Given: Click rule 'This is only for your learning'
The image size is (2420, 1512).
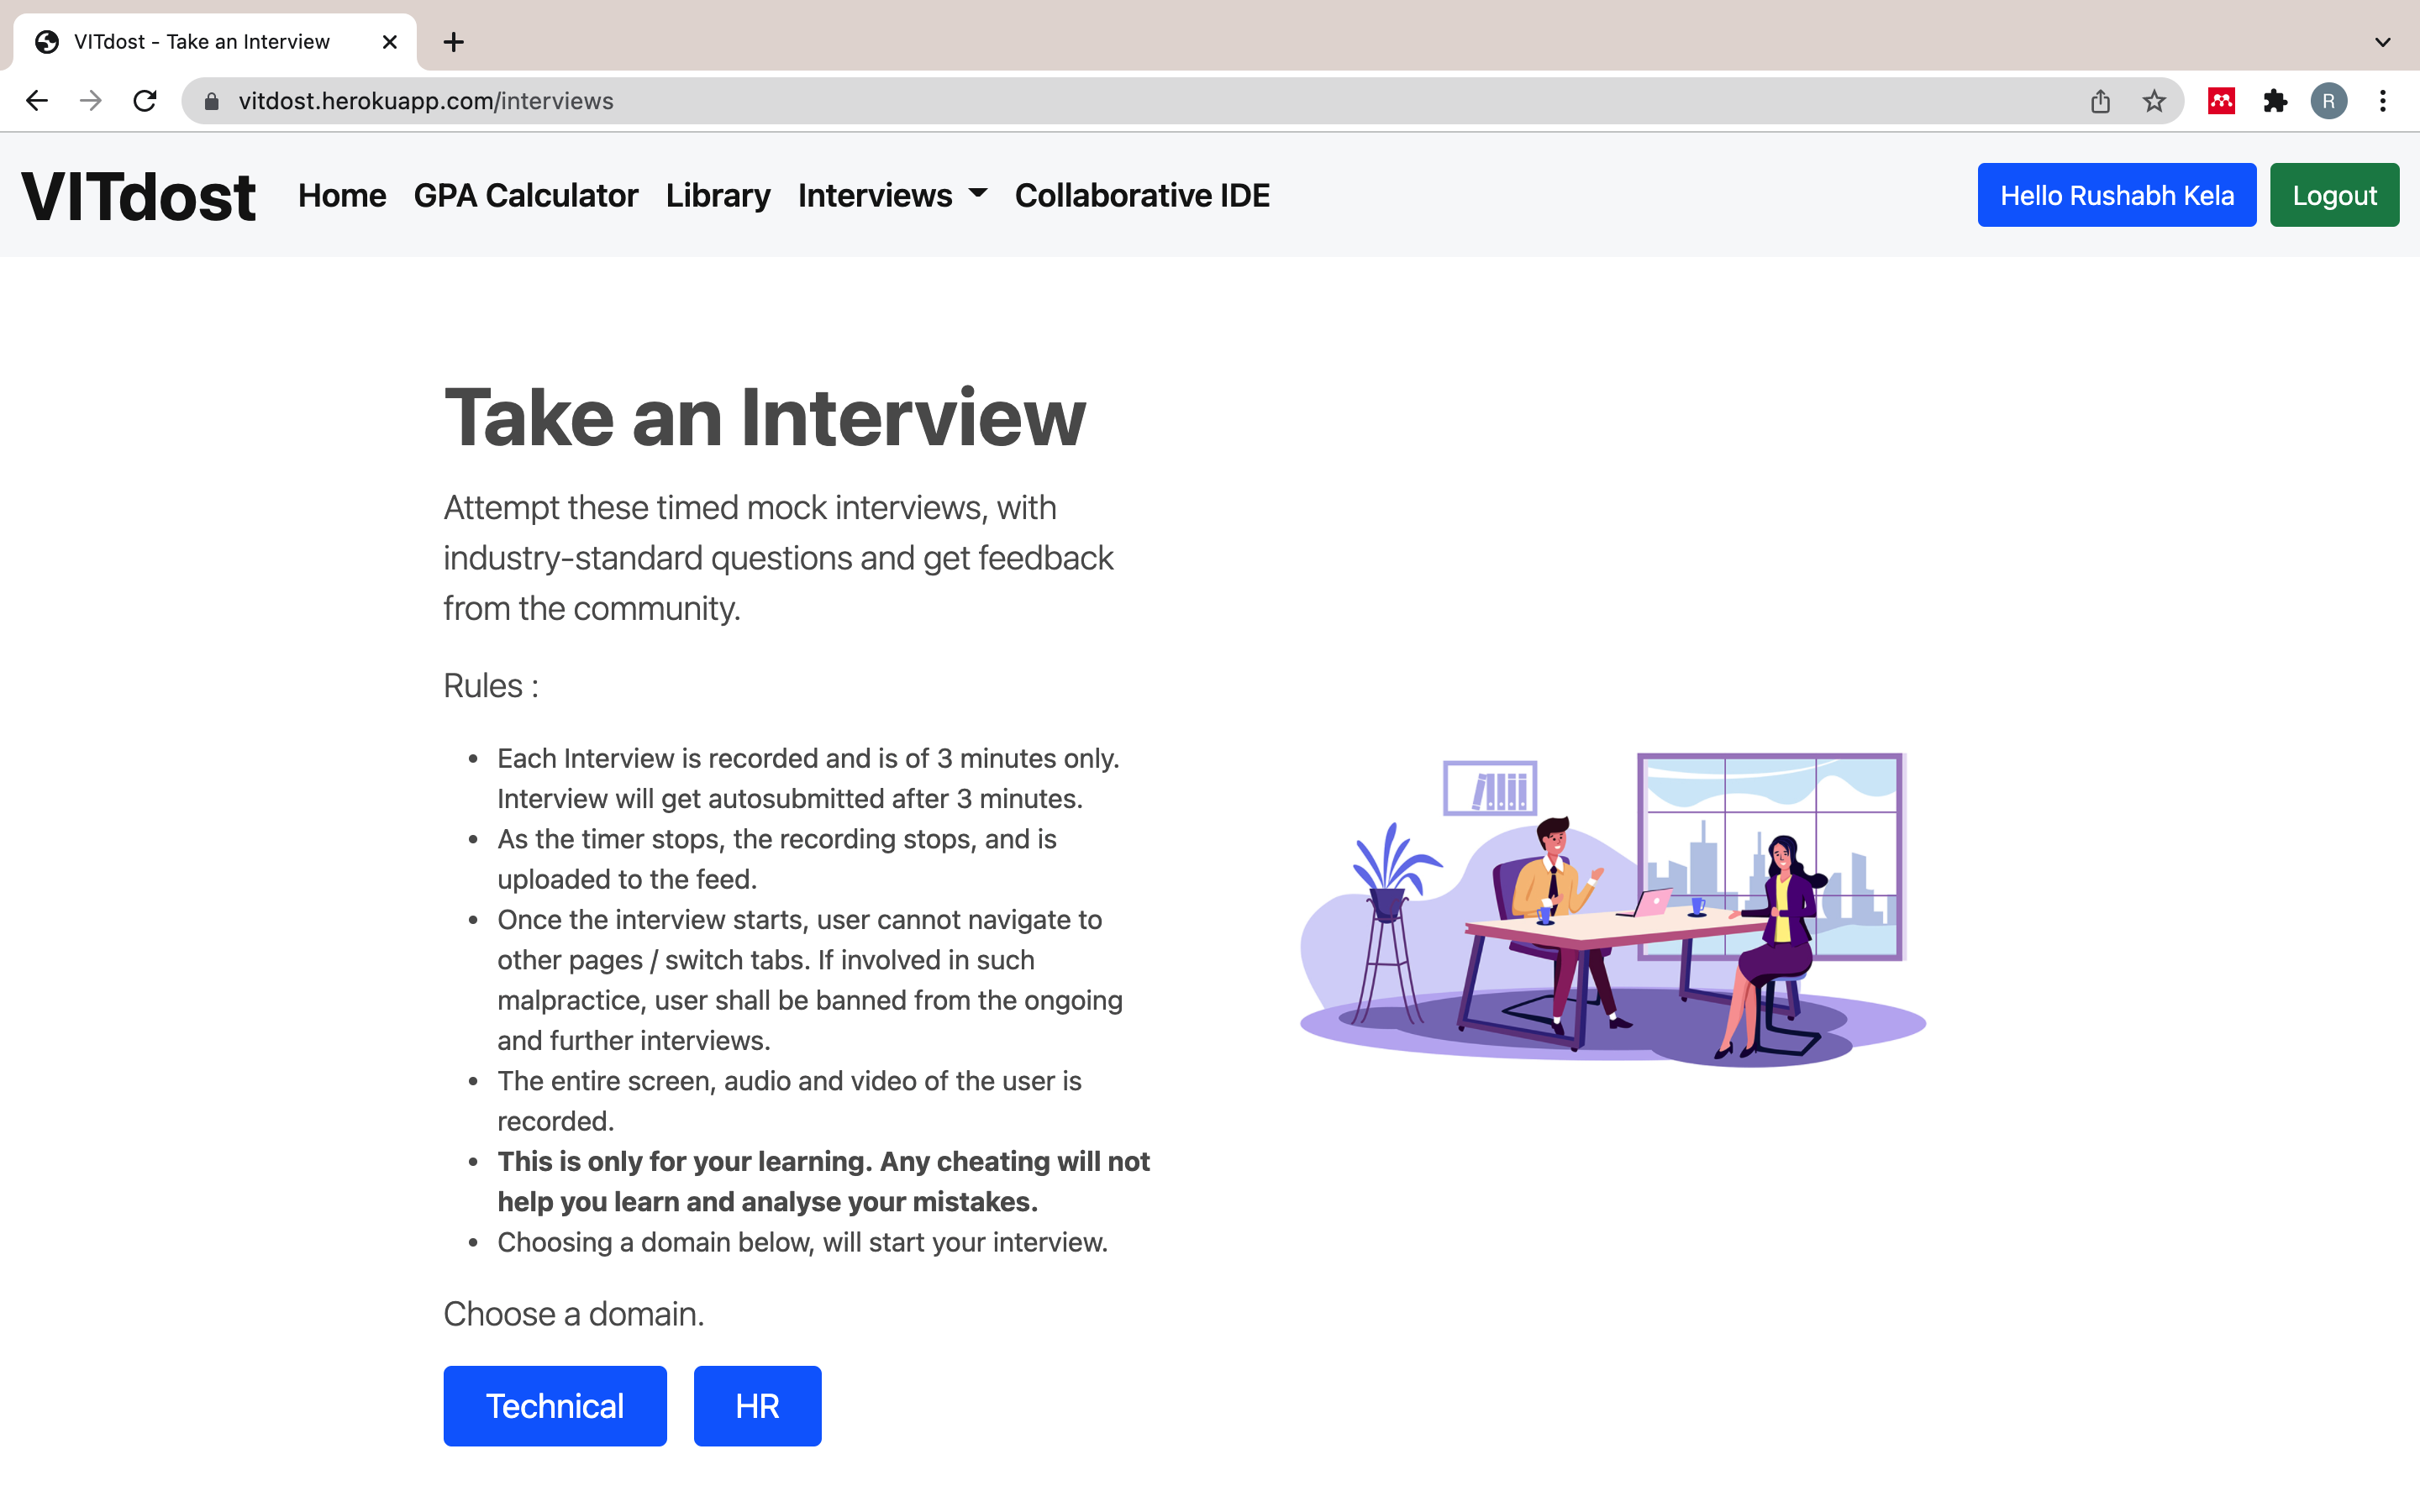Looking at the screenshot, I should [x=824, y=1182].
